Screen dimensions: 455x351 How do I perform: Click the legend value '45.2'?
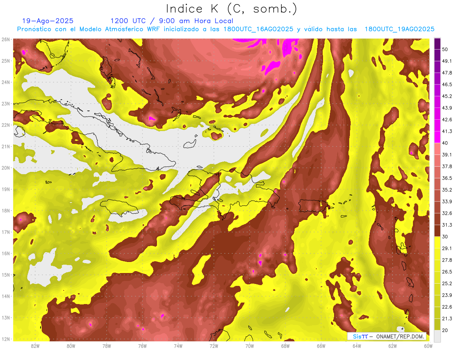tap(447, 96)
